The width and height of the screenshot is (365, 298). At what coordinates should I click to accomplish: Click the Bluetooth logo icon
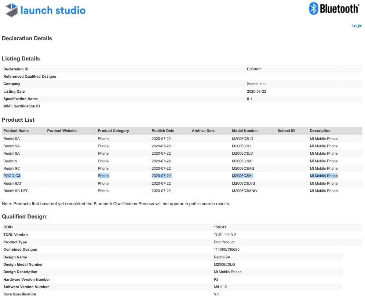(x=314, y=8)
